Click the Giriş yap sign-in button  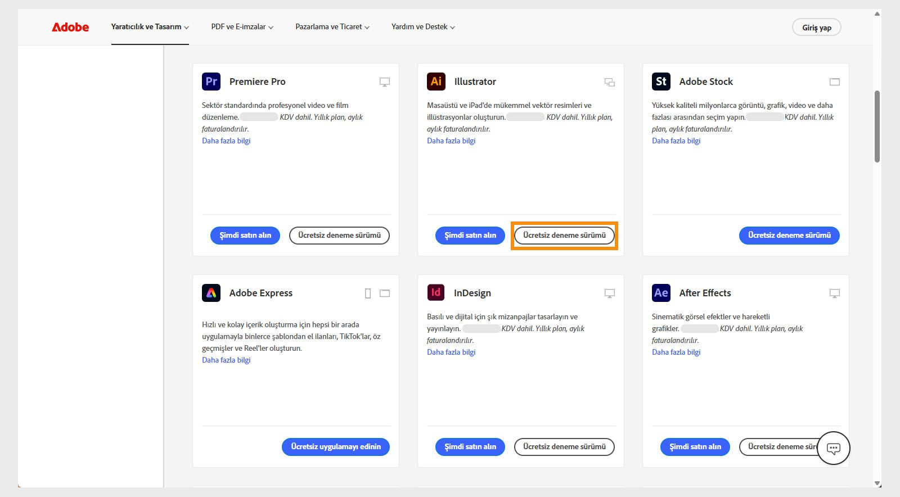point(816,28)
